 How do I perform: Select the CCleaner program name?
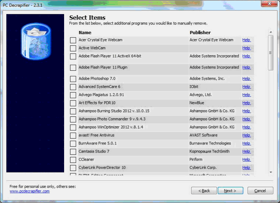[x=86, y=160]
